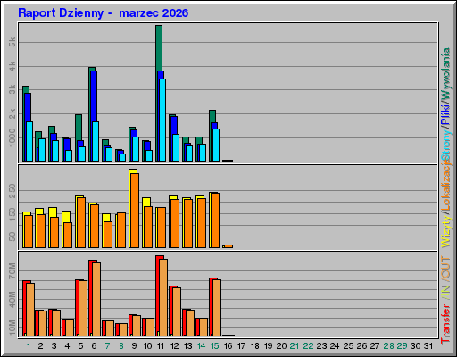Viewport: 457px width, 357px height.
Task: Click the "40M" transfer axis label
Action: pyautogui.click(x=12, y=300)
